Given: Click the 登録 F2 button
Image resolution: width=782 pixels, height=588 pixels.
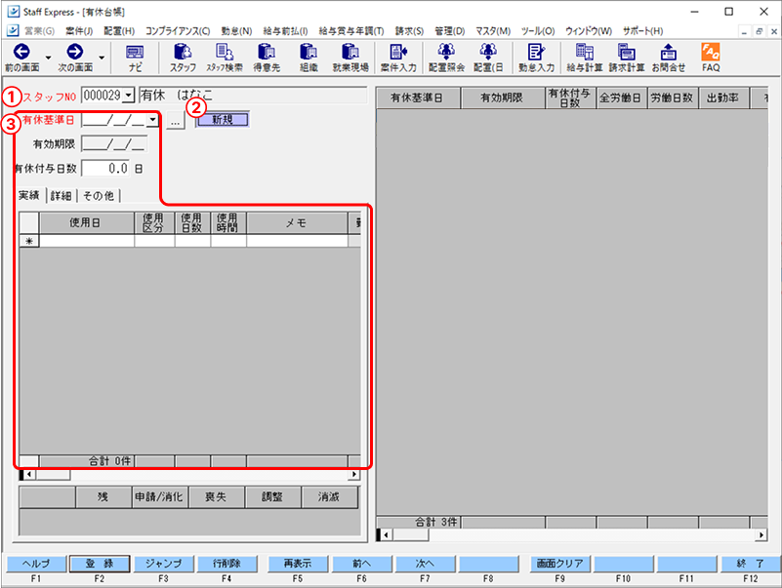Looking at the screenshot, I should pyautogui.click(x=100, y=564).
